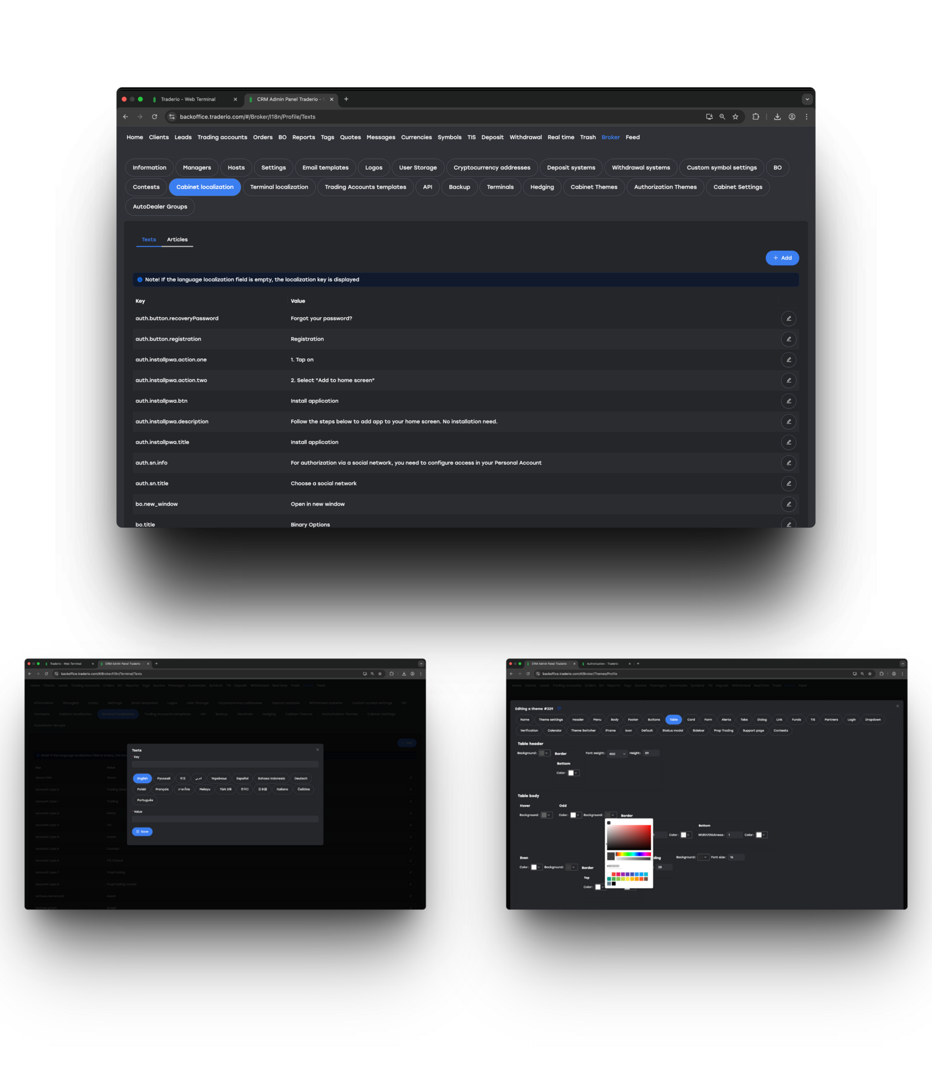Switch to the Articles tab
The width and height of the screenshot is (932, 1078).
177,240
